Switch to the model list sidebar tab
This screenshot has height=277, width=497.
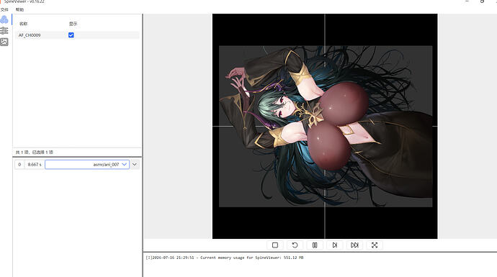4,19
